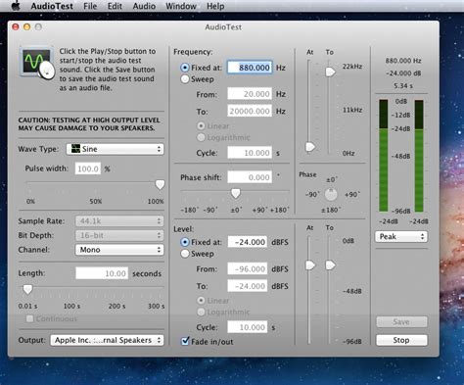Open the Audio menu
This screenshot has height=385, width=464.
click(x=144, y=6)
